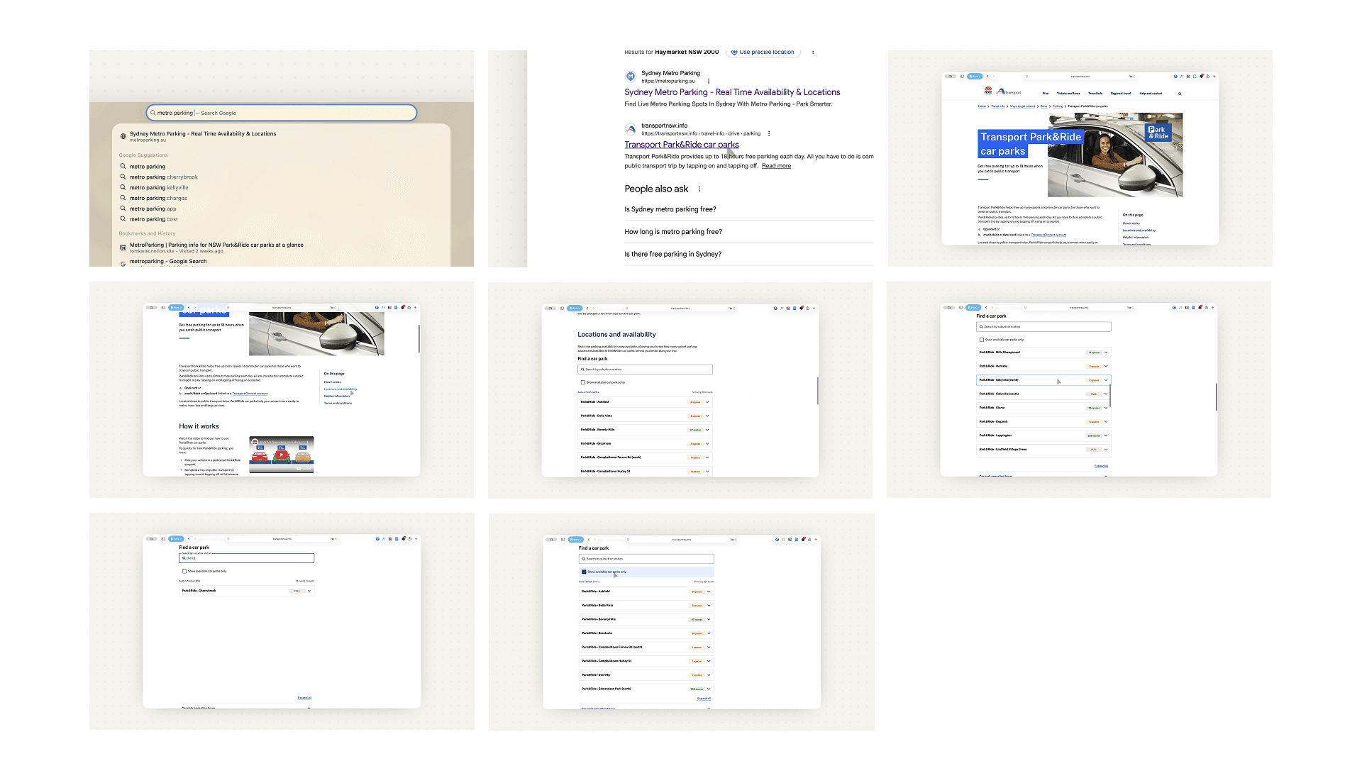1362x766 pixels.
Task: Click the inner car park list scrollbar near Kellyville
Action: (1110, 394)
